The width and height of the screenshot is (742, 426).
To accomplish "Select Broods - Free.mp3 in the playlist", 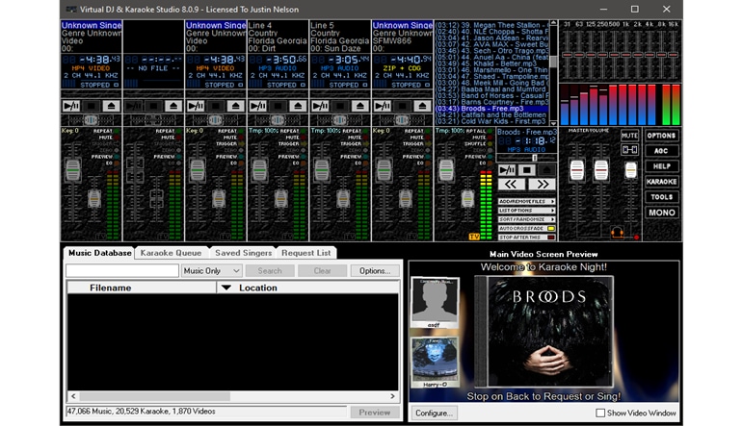I will click(491, 109).
